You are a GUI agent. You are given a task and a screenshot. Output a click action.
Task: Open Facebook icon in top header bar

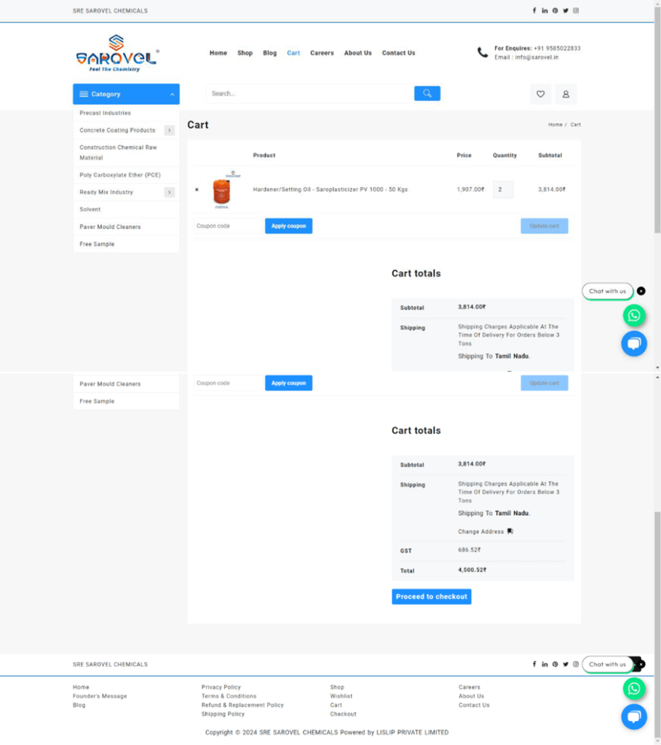534,10
